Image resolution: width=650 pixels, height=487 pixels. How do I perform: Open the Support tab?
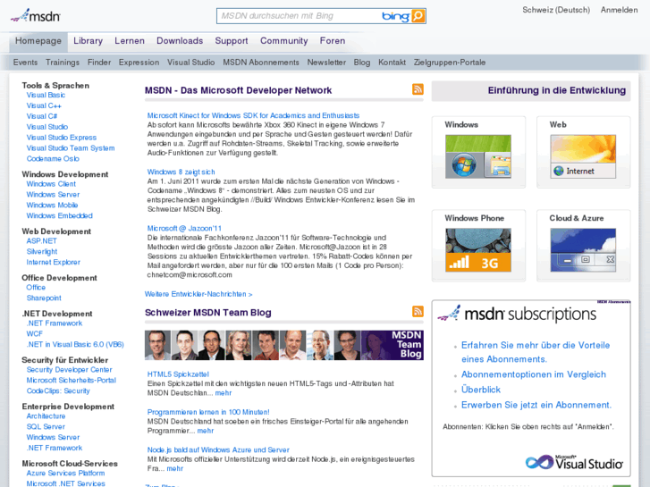click(x=232, y=41)
